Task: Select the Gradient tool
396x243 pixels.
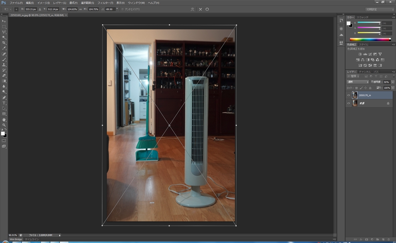Action: click(4, 81)
